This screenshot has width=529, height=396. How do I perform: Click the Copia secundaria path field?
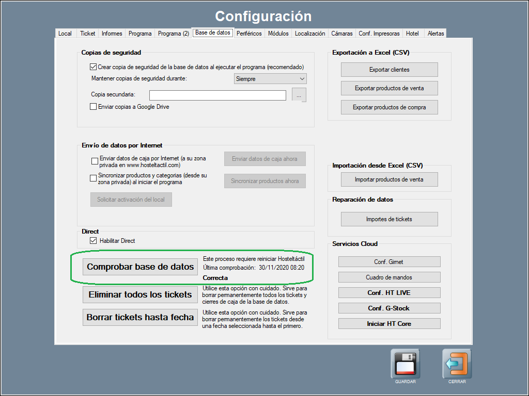(217, 95)
